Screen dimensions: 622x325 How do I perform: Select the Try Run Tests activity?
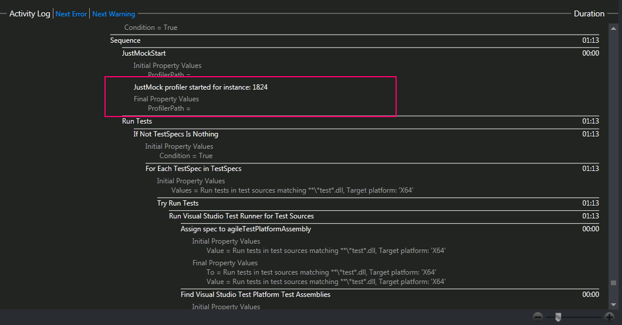(x=178, y=203)
